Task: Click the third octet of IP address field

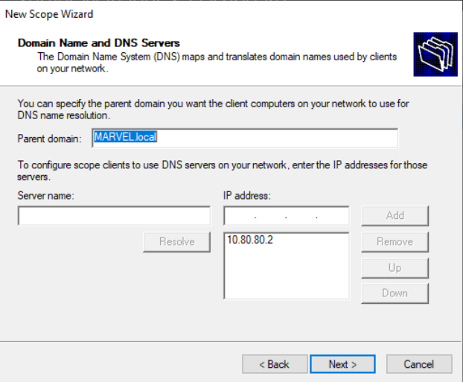Action: [301, 217]
